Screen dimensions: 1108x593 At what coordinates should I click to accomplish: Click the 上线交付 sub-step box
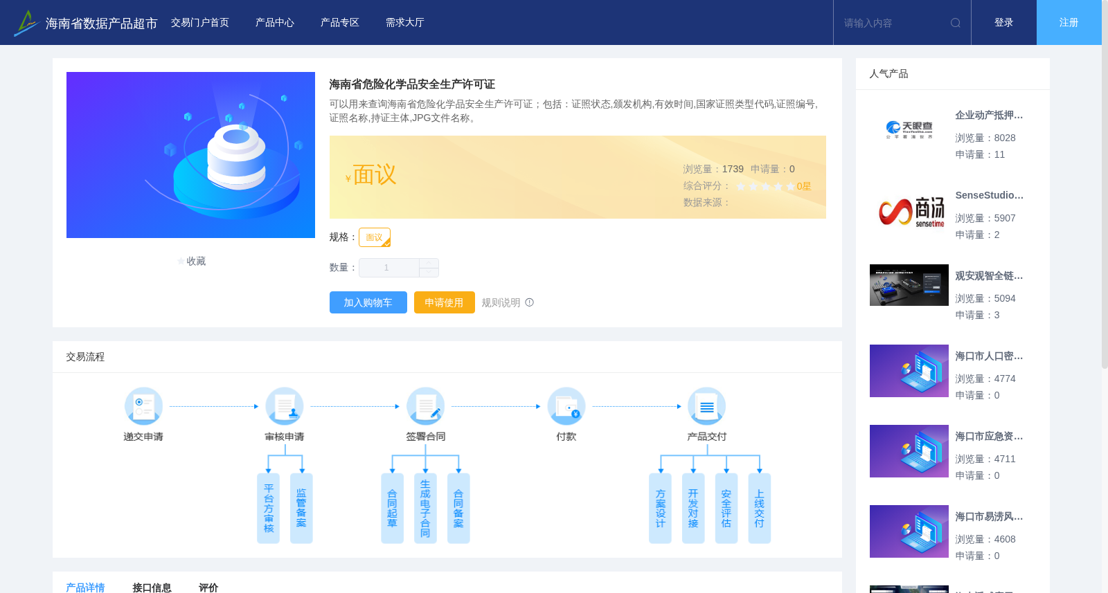coord(760,509)
